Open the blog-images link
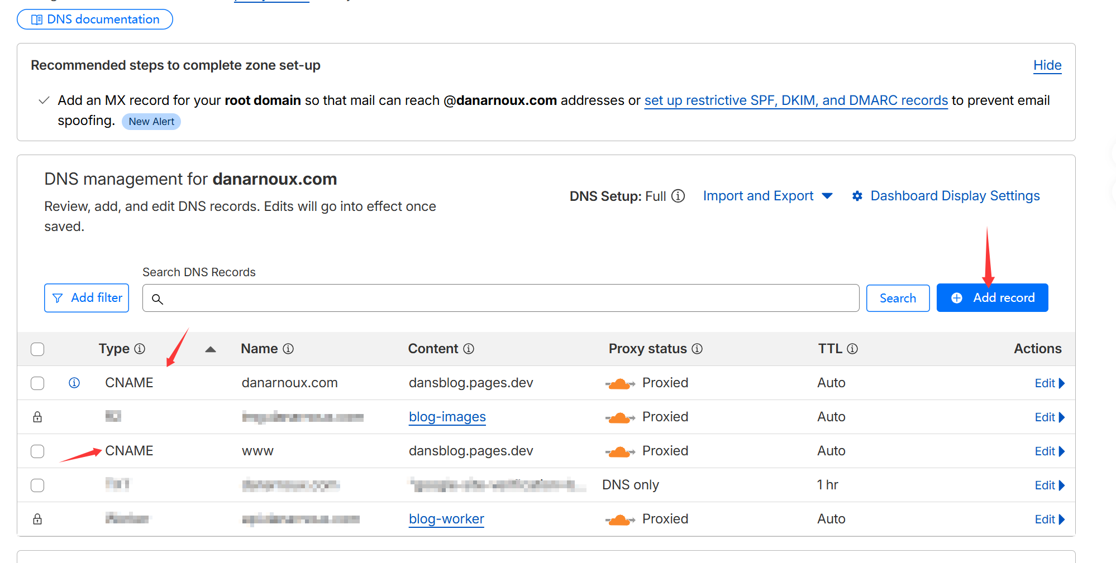The width and height of the screenshot is (1116, 563). (447, 417)
